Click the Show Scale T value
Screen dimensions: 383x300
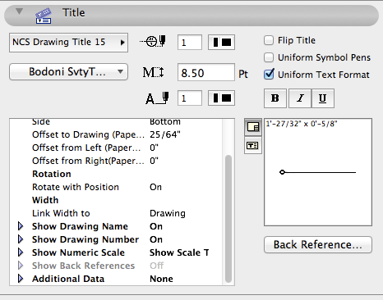coord(179,252)
